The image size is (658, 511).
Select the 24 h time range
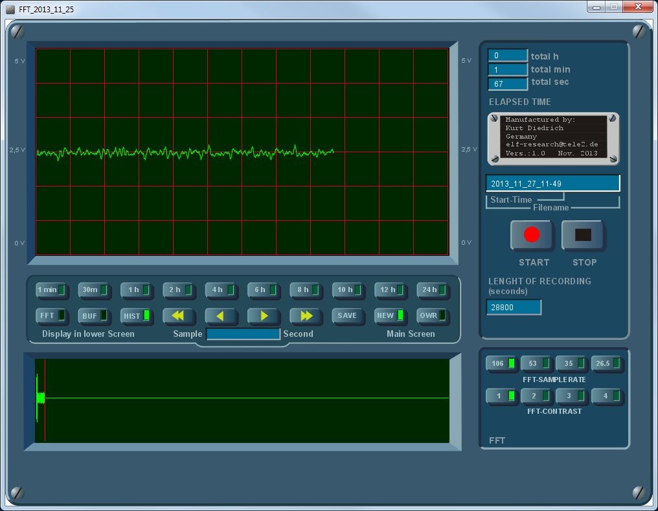click(432, 290)
